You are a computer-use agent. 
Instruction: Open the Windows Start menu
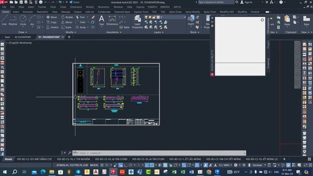(5, 172)
